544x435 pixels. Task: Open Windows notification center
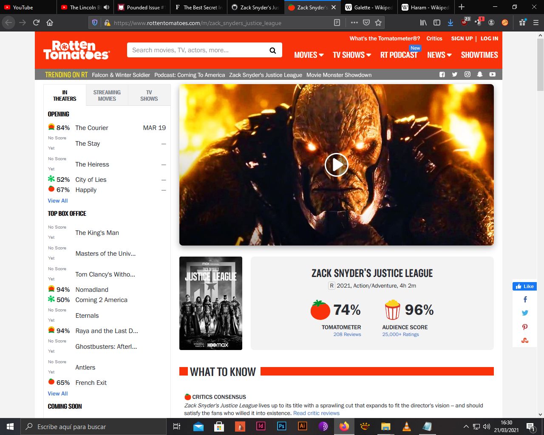530,427
